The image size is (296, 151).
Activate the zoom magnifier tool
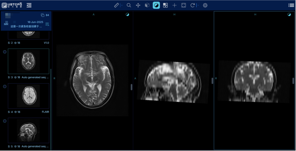(129, 5)
